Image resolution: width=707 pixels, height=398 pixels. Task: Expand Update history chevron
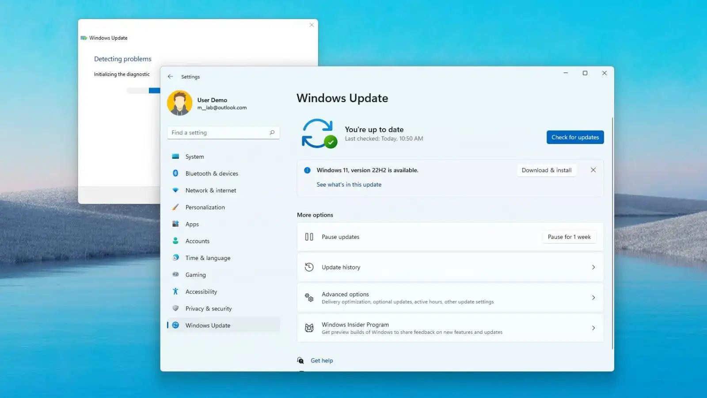pyautogui.click(x=593, y=267)
